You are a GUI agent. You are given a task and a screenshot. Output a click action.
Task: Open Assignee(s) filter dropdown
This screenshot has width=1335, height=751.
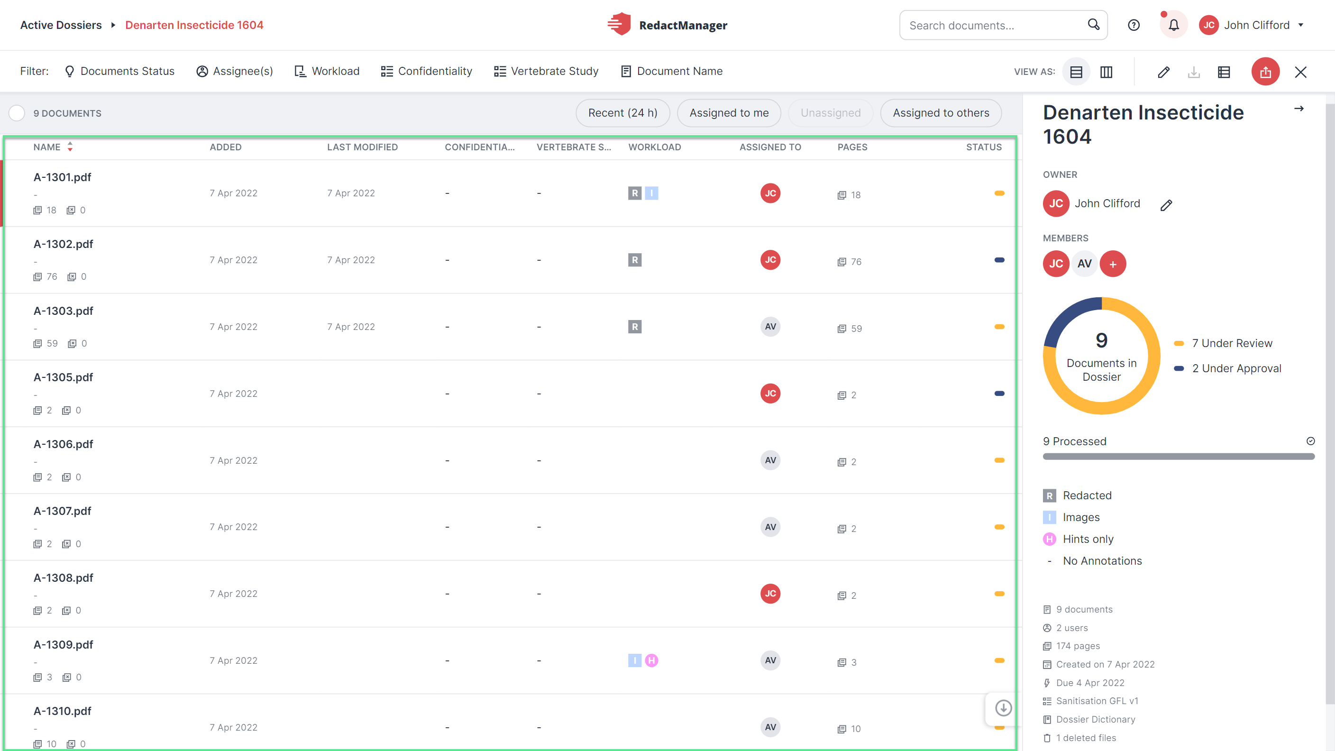tap(234, 71)
